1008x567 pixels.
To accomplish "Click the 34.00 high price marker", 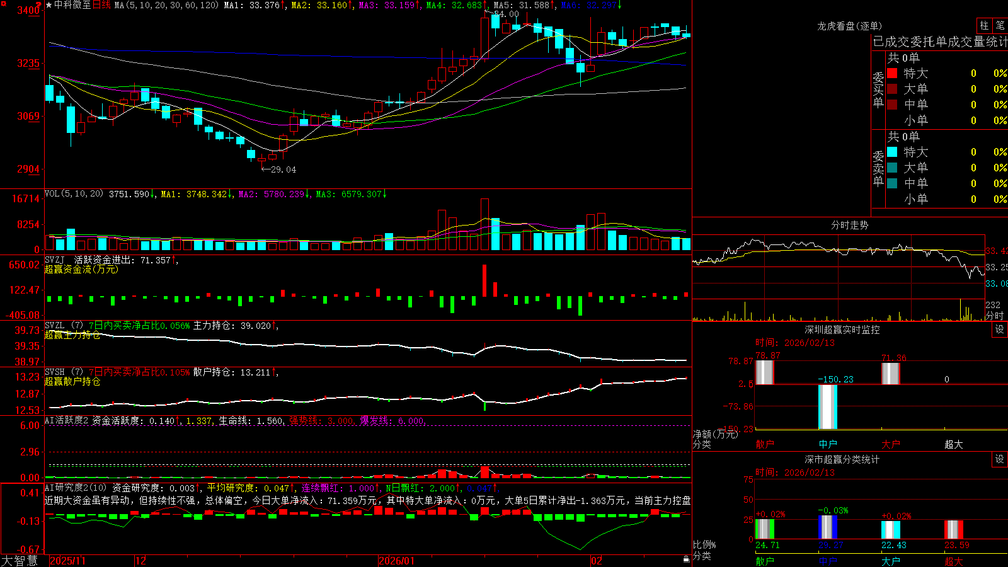I will 506,14.
